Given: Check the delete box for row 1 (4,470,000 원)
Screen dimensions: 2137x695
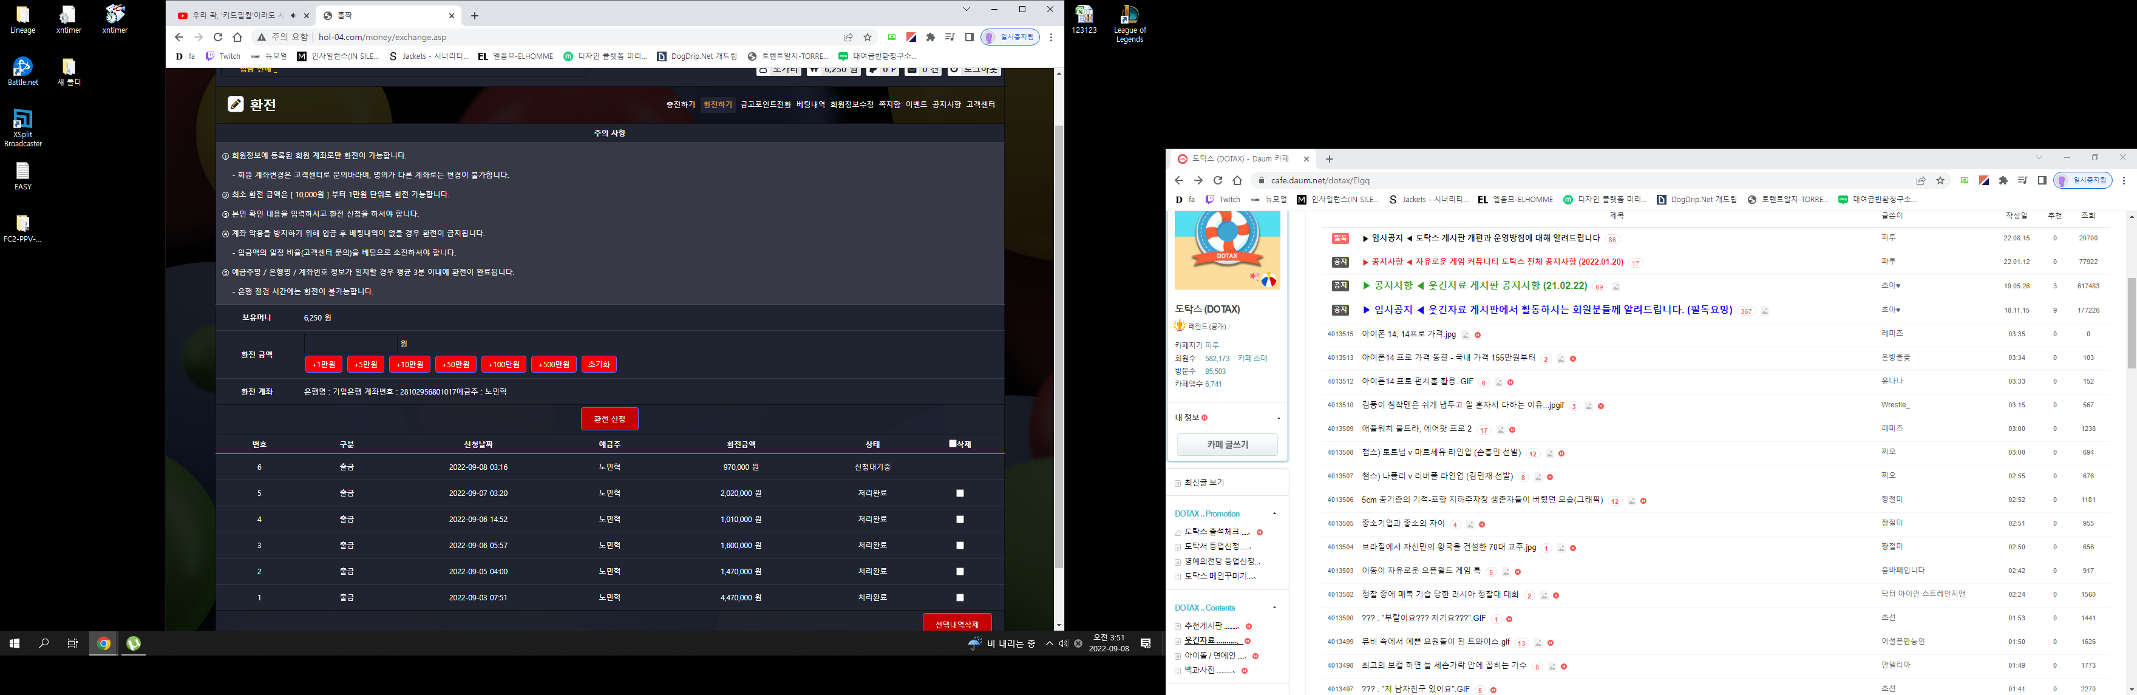Looking at the screenshot, I should coord(960,598).
